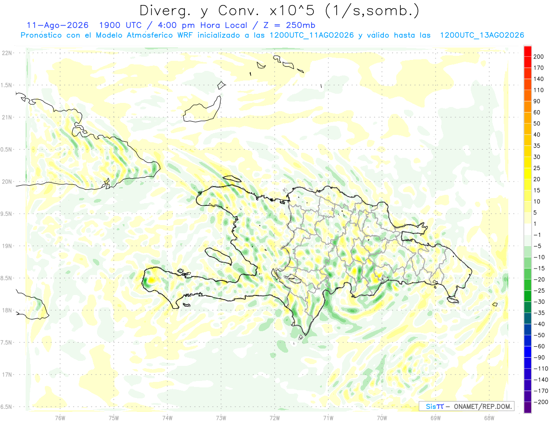
Task: Click the '74W' longitude label
Action: coord(167,418)
